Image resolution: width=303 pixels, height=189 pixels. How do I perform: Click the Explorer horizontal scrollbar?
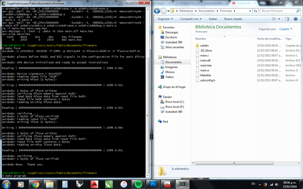(234, 163)
